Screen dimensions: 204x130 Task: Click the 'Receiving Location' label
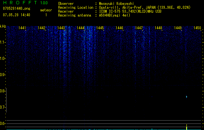[x=76, y=7]
